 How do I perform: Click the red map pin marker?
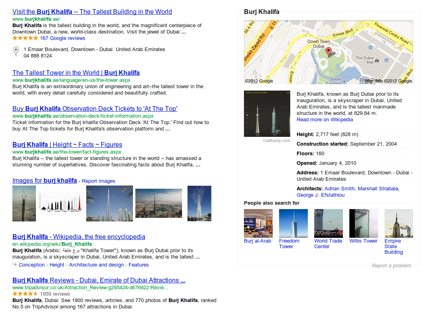[329, 52]
